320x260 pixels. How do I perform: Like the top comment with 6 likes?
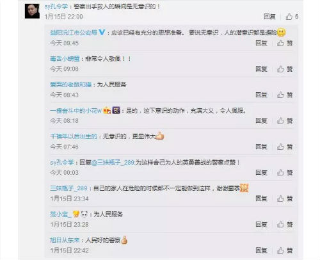[x=289, y=17]
